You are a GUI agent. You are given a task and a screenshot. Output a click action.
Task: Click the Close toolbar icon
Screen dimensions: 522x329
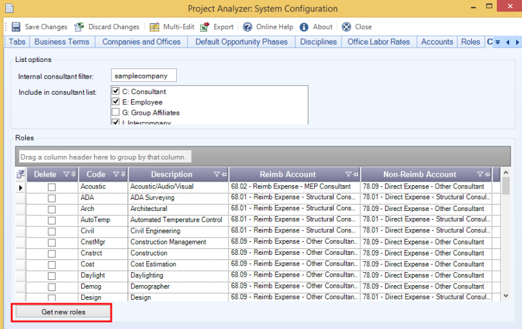[x=346, y=27]
